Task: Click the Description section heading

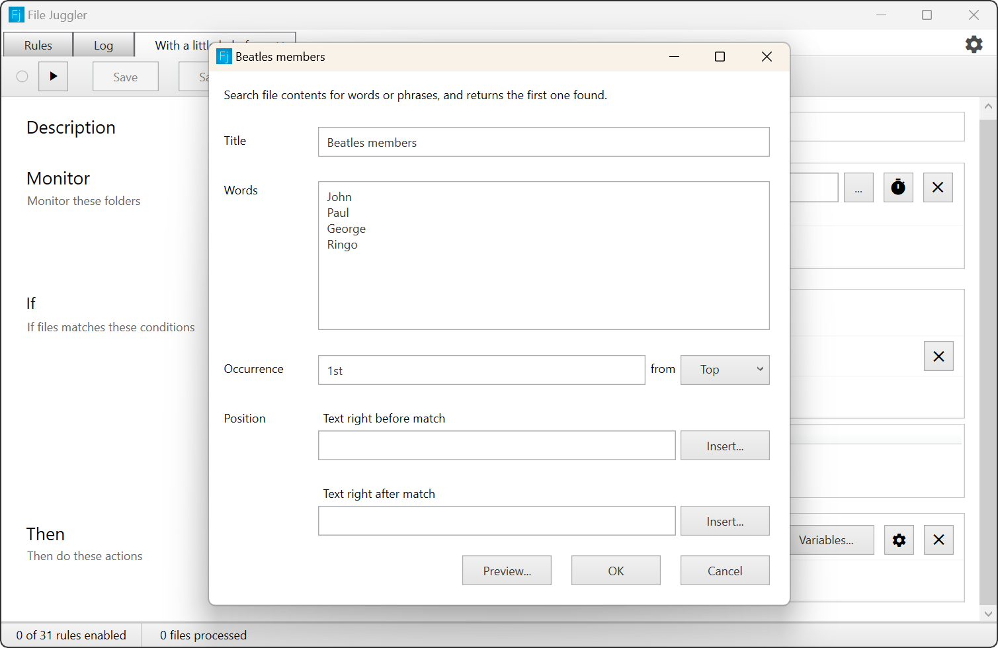Action: point(71,128)
